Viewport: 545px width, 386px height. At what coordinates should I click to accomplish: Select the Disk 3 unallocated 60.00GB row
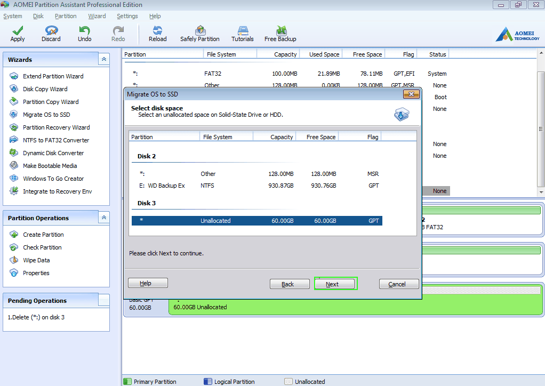point(257,221)
